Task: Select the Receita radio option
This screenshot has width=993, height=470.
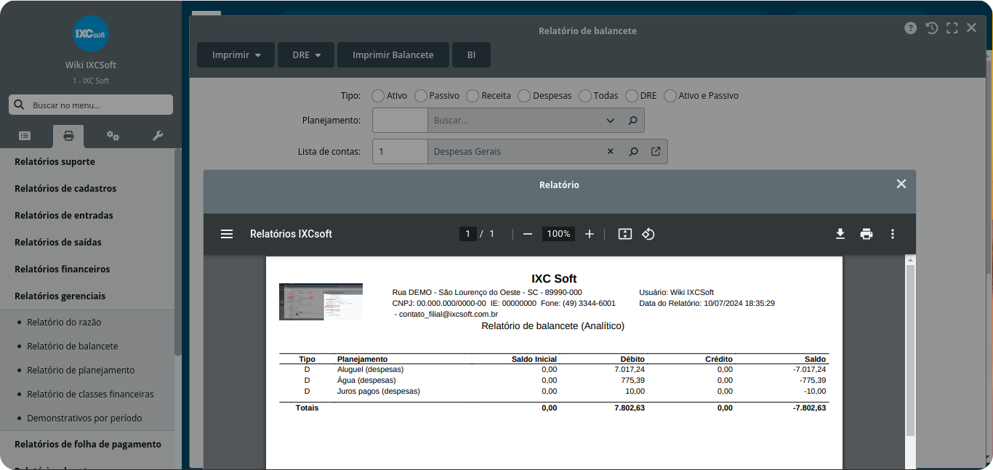Action: 473,96
